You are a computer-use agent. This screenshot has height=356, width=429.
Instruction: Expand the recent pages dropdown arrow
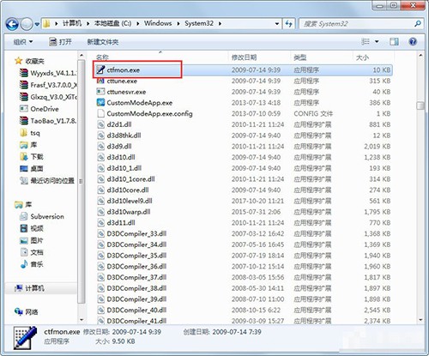tap(37, 24)
